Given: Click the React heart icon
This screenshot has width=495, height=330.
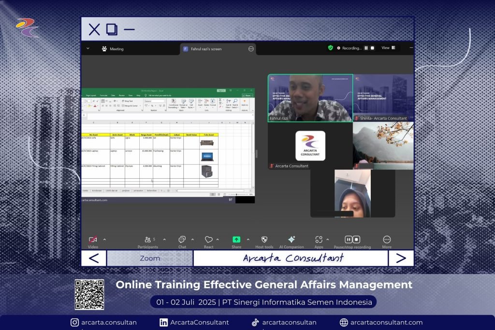Looking at the screenshot, I should [208, 240].
